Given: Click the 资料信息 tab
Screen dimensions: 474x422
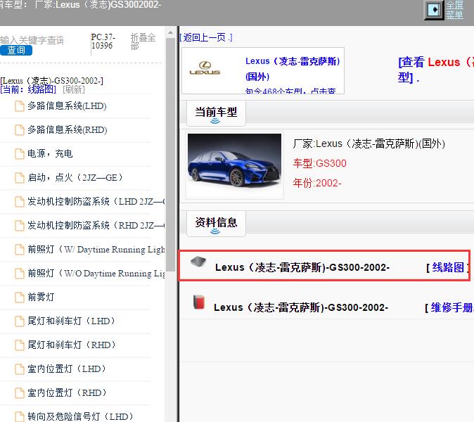Looking at the screenshot, I should tap(216, 223).
